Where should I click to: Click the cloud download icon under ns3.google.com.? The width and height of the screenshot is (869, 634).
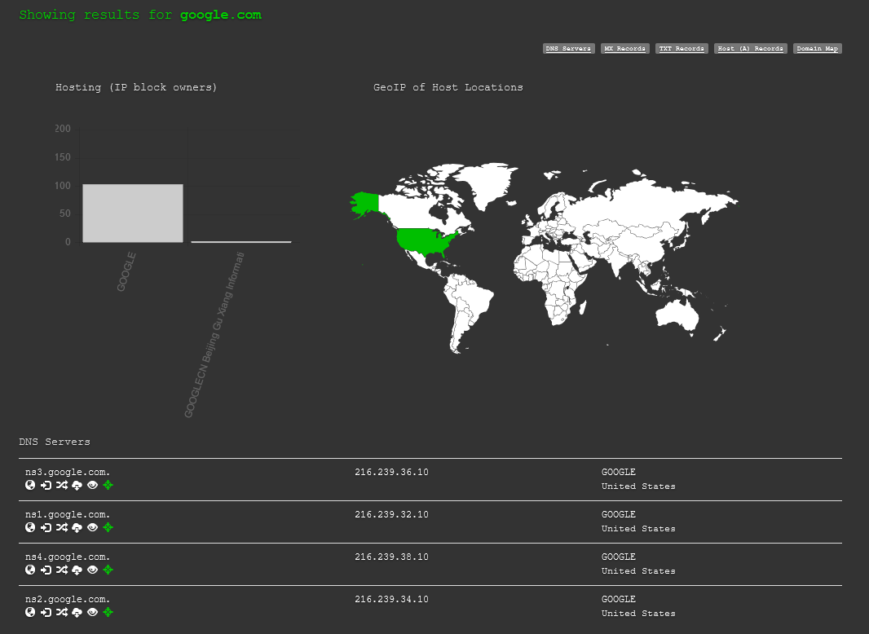click(x=77, y=485)
